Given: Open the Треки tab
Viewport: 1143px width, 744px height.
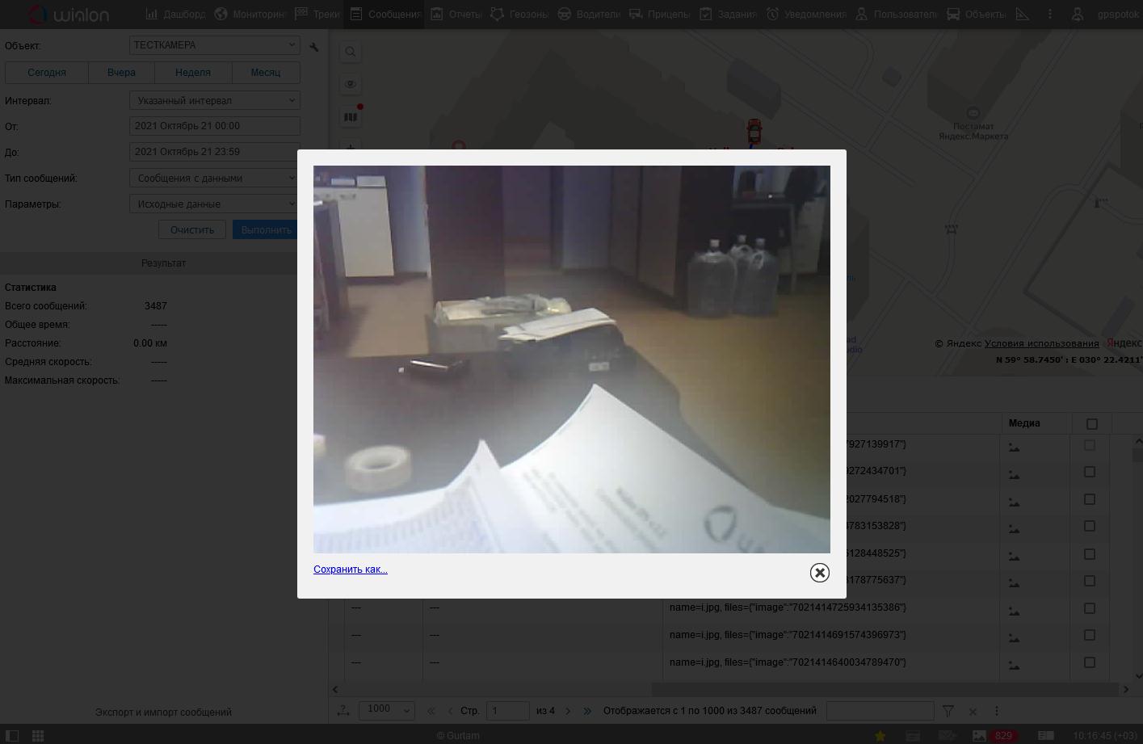Looking at the screenshot, I should click(317, 14).
